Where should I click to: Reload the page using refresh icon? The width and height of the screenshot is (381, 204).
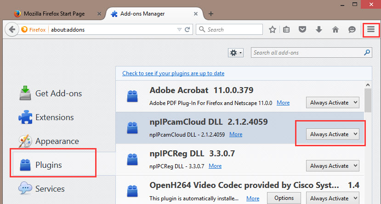188,30
